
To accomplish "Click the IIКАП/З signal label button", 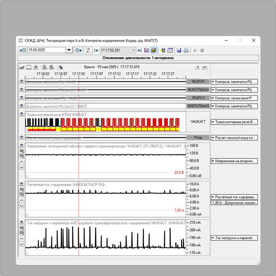I will (198, 97).
